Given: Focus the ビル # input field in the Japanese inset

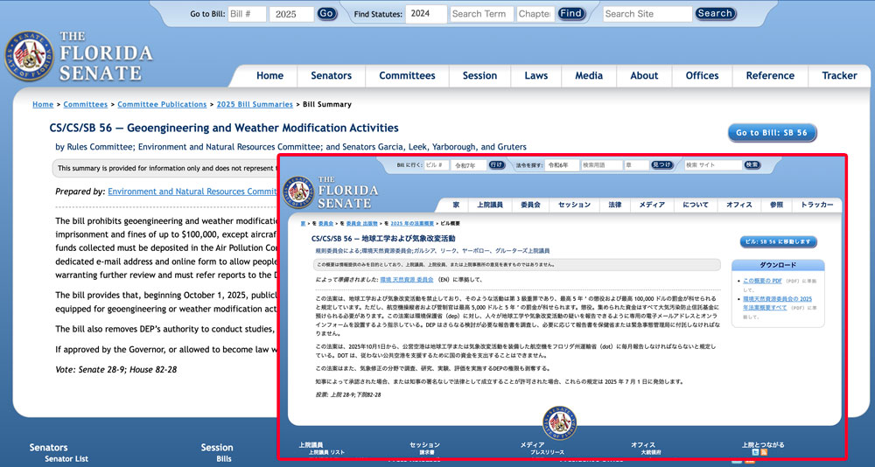Looking at the screenshot, I should [437, 165].
